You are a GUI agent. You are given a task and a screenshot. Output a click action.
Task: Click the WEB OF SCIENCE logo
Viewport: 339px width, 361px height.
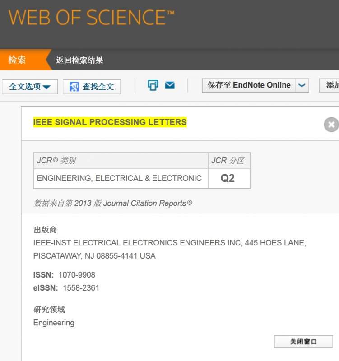(x=91, y=18)
